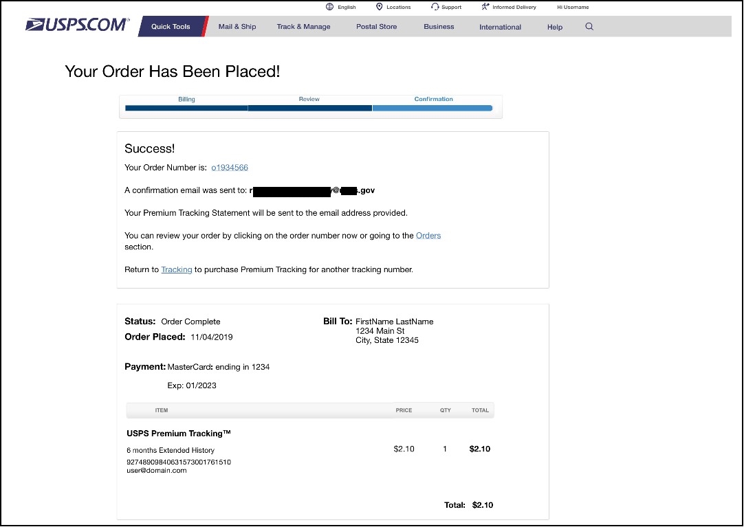Open the International menu

click(500, 27)
